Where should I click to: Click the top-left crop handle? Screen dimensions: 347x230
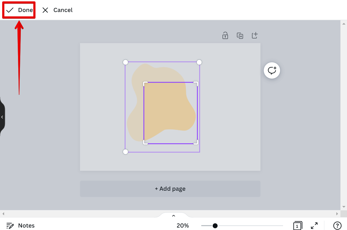tap(145, 83)
